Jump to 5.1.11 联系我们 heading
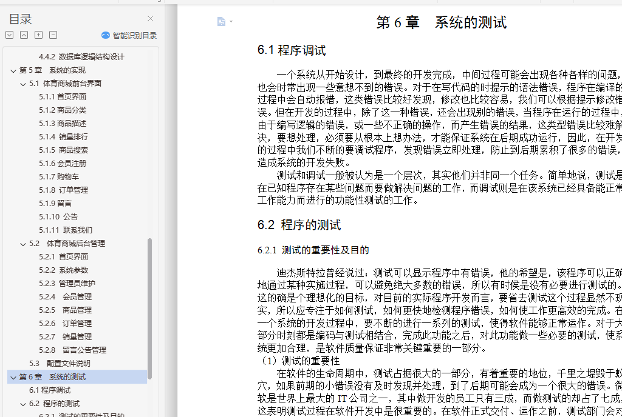 pyautogui.click(x=66, y=230)
